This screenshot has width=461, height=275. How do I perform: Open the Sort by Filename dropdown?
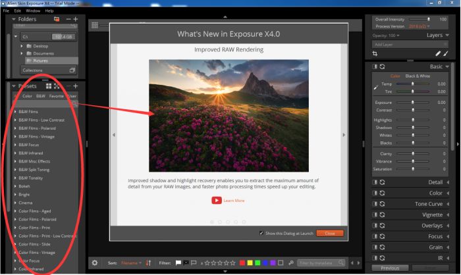coord(131,263)
